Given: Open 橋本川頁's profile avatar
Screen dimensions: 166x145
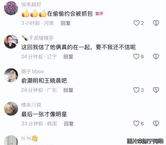Looking at the screenshot, I should coord(11,109).
